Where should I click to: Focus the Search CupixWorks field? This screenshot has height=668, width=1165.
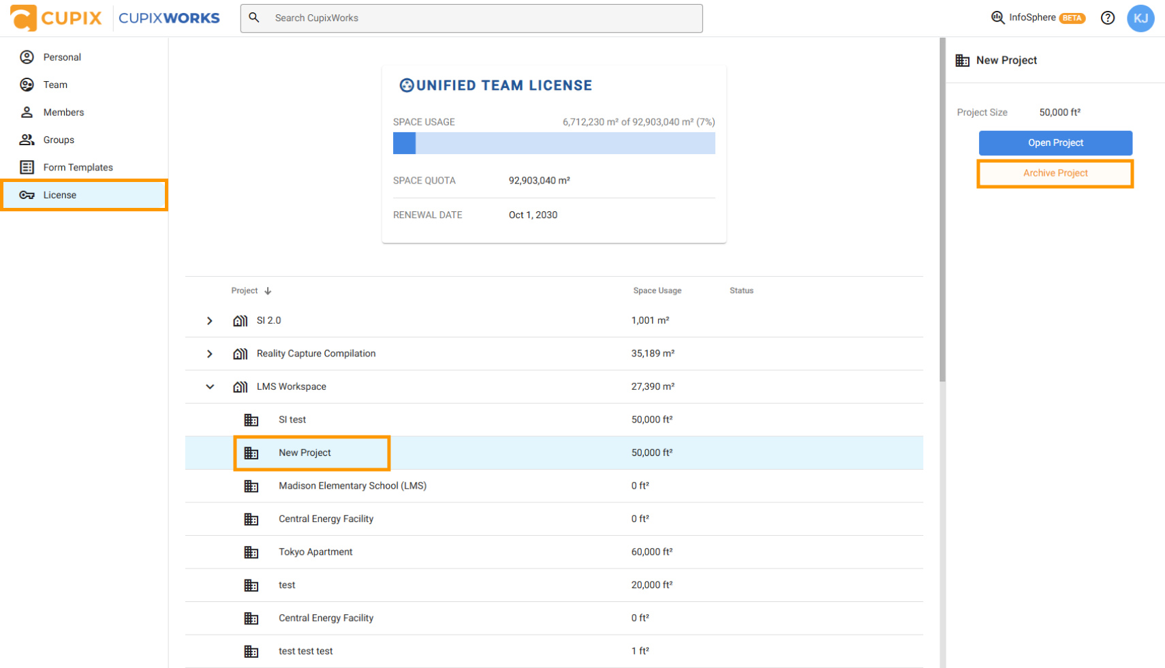[x=471, y=18]
